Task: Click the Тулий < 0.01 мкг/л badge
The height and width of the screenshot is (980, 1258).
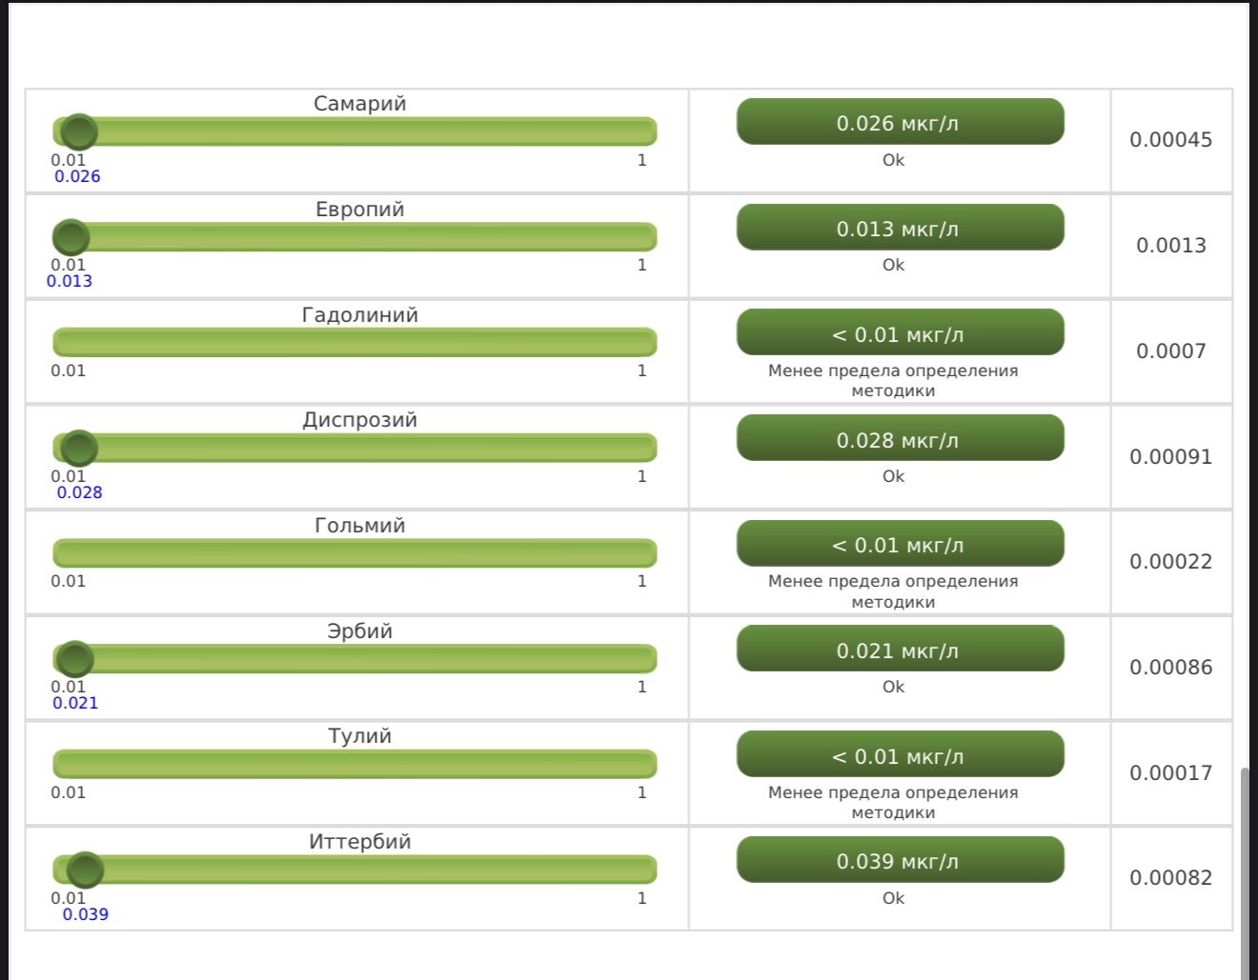Action: 900,755
